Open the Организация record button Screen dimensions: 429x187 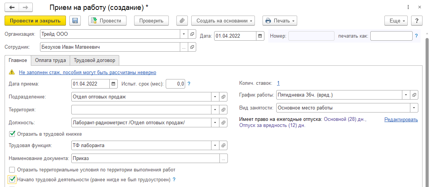(x=192, y=34)
